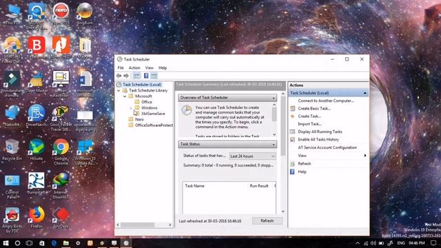
Task: Collapse the Task Scheduler (Local) actions header
Action: pyautogui.click(x=365, y=93)
